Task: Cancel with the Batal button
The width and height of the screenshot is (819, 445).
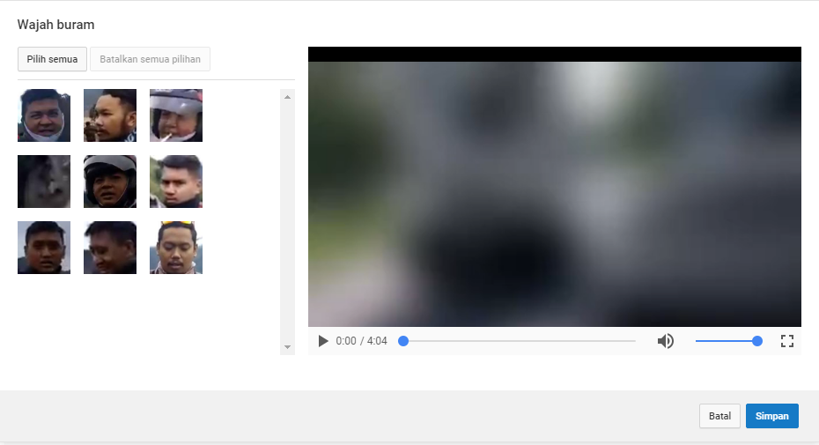Action: pyautogui.click(x=719, y=416)
